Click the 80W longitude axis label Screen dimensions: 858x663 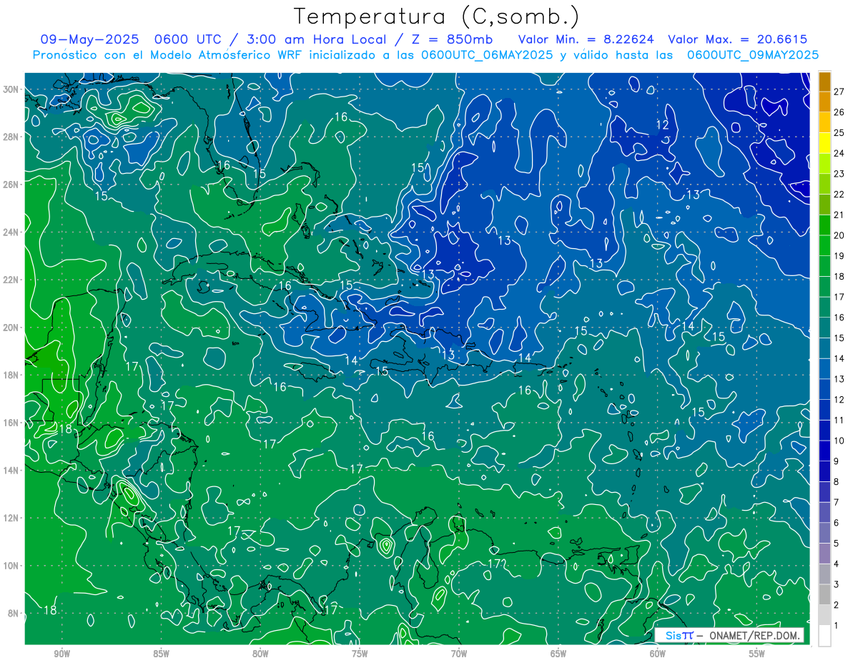[260, 654]
